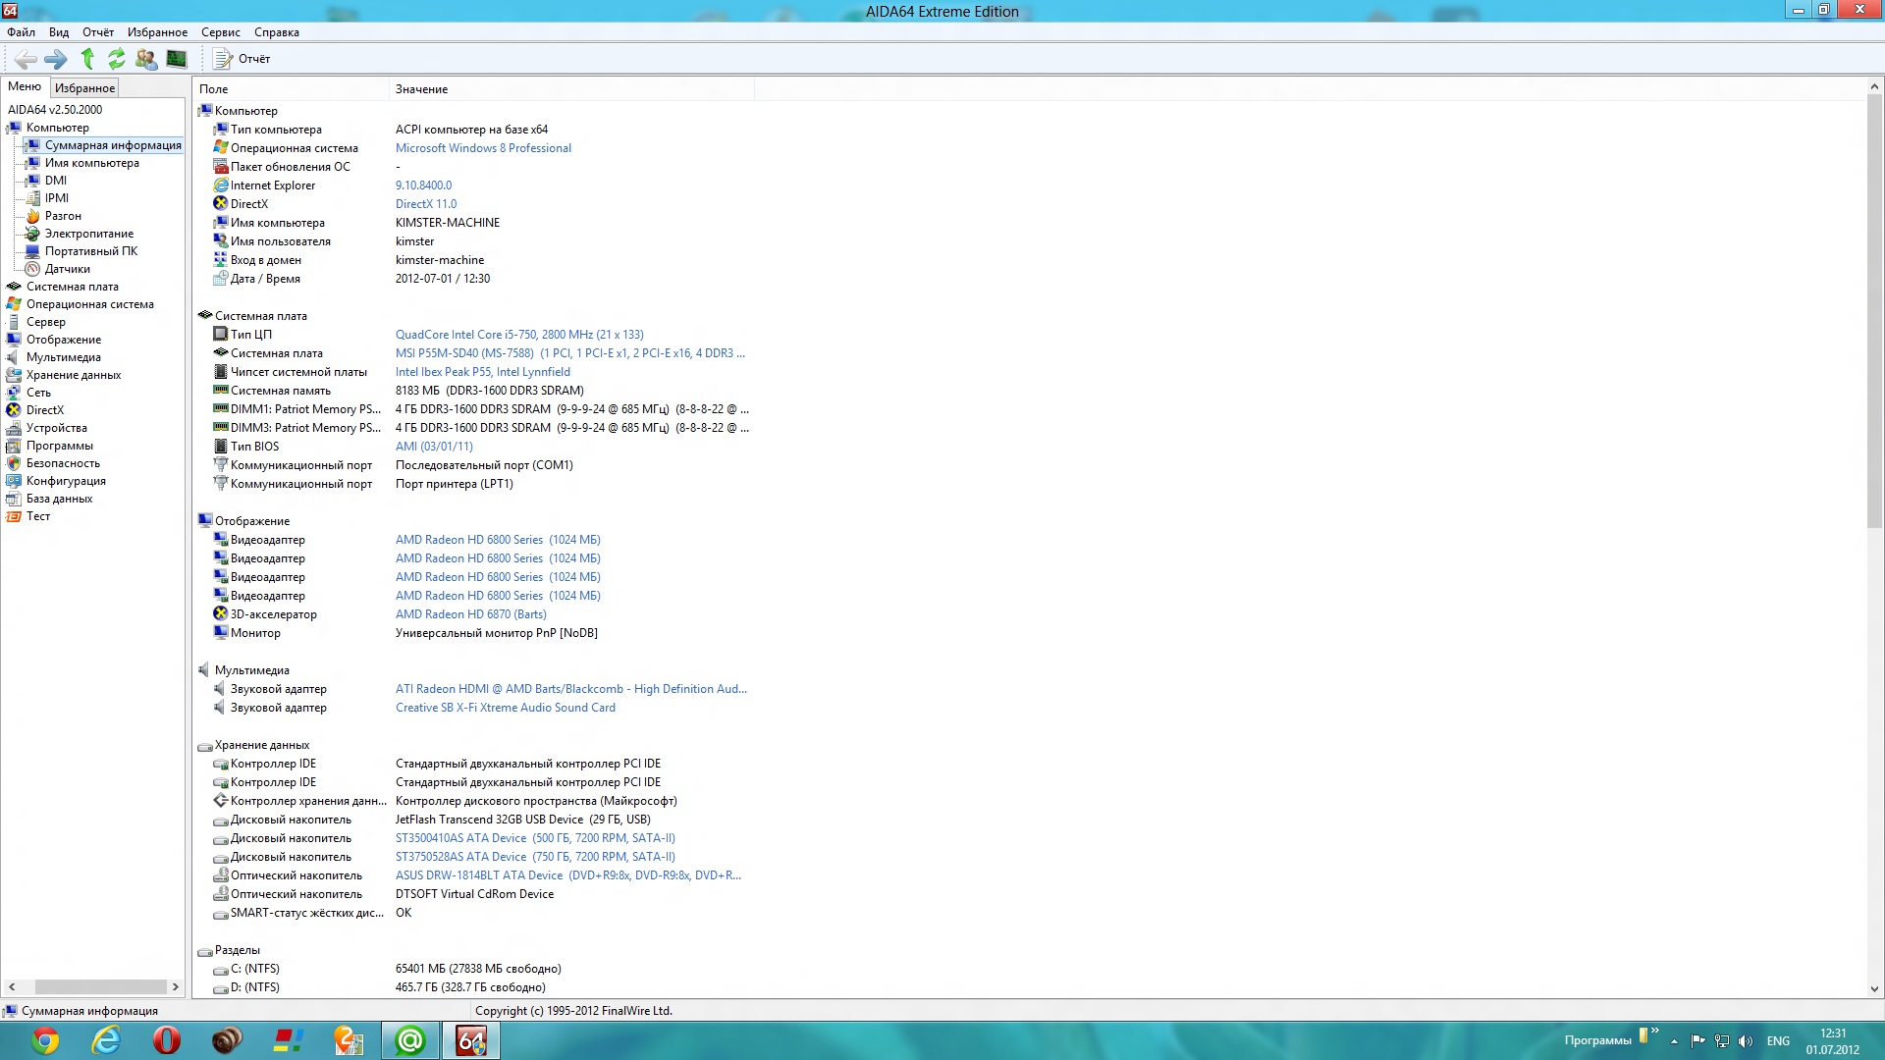Click AMI (03/01/11) BIOS link
The image size is (1885, 1060).
(434, 447)
